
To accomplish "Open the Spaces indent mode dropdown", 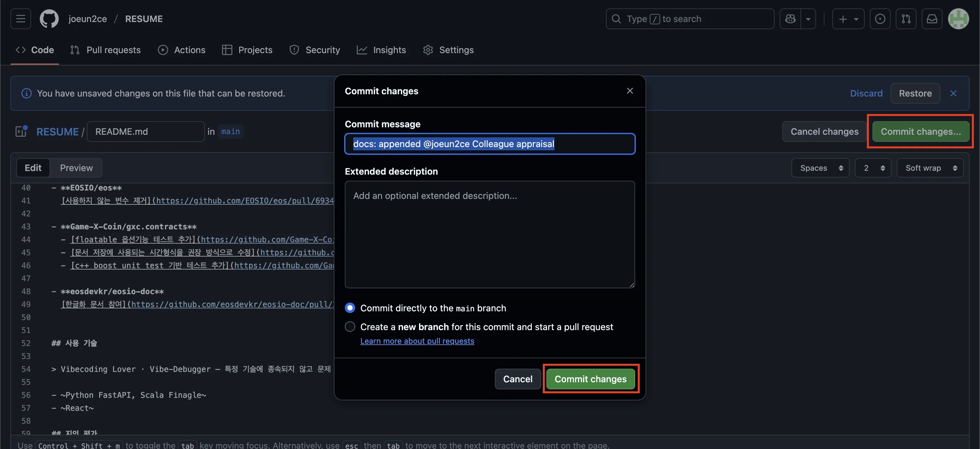I will (x=820, y=168).
